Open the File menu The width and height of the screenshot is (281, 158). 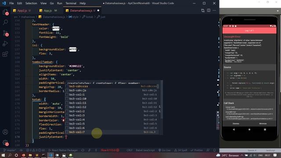[11, 3]
